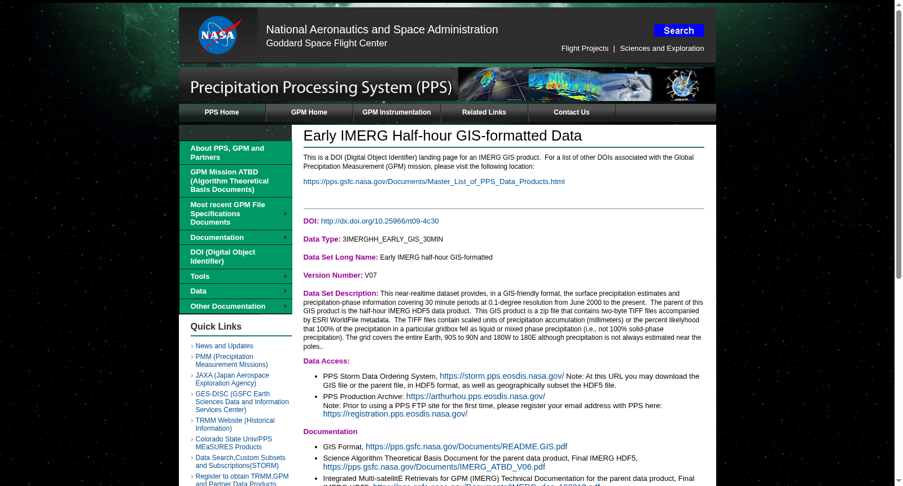This screenshot has width=903, height=486.
Task: Open the IMERG_ATBD_V06.pdf link
Action: [x=434, y=467]
